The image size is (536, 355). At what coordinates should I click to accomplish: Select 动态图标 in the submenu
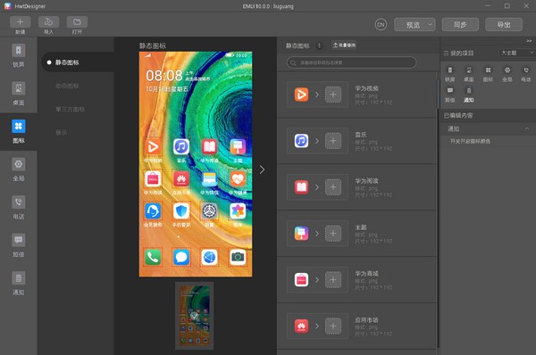click(67, 86)
